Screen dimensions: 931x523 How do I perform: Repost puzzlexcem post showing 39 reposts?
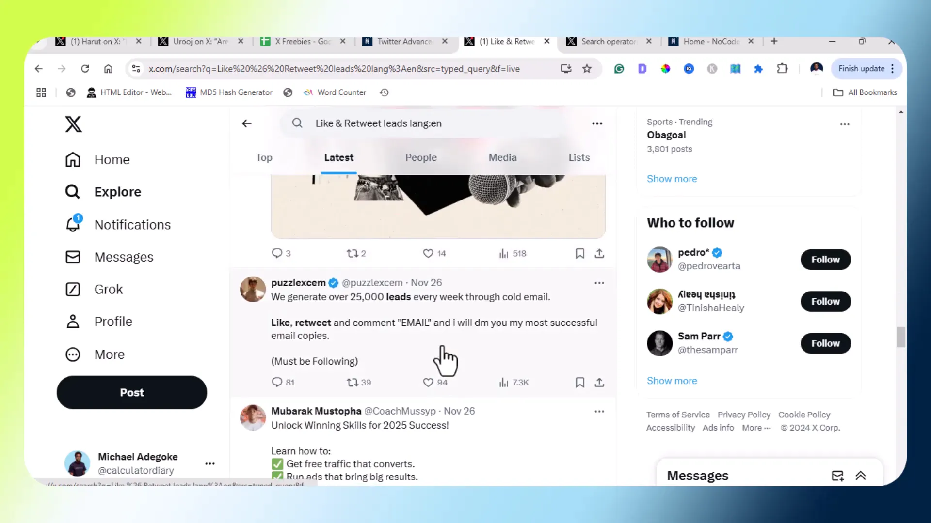tap(359, 382)
